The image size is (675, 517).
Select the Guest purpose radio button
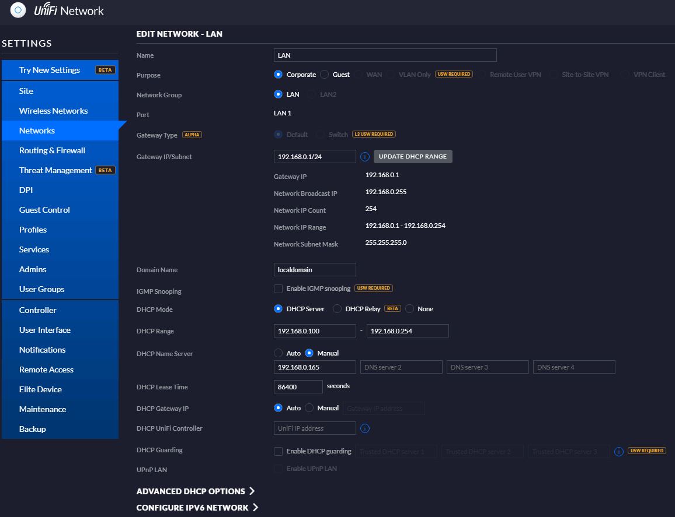(x=324, y=75)
